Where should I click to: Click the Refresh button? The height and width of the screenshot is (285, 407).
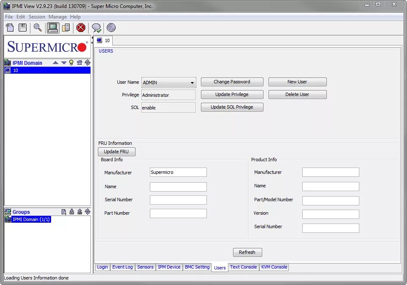(247, 252)
